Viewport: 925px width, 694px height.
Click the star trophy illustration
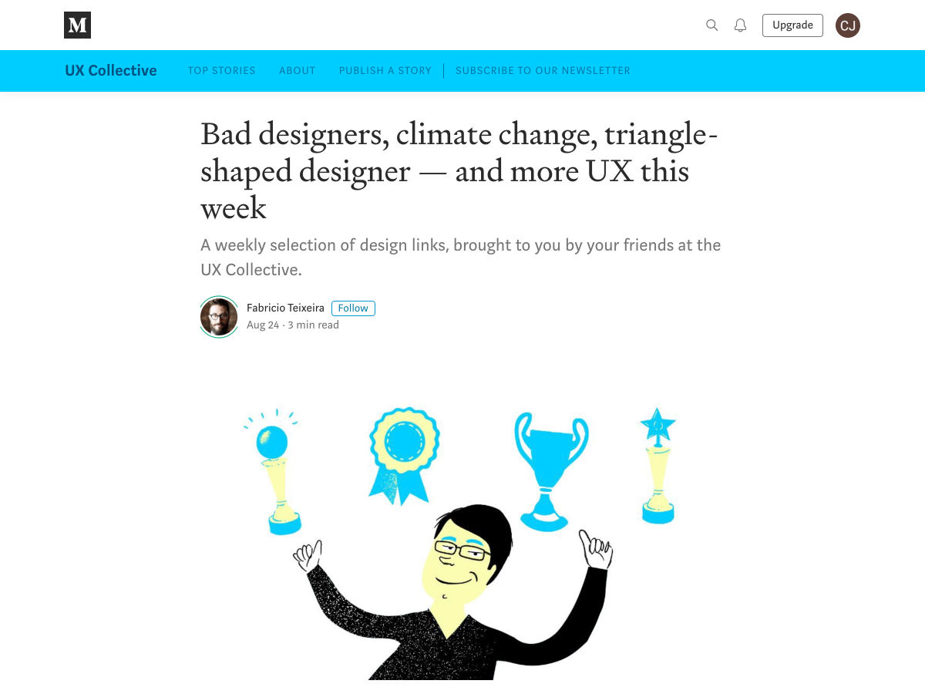(x=658, y=465)
